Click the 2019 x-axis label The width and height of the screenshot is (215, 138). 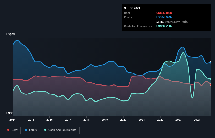[x=105, y=120]
